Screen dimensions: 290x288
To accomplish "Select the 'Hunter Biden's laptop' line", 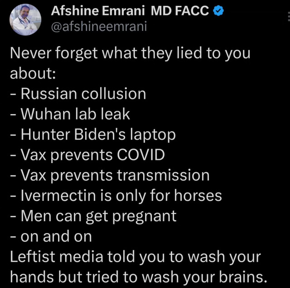I will [93, 135].
